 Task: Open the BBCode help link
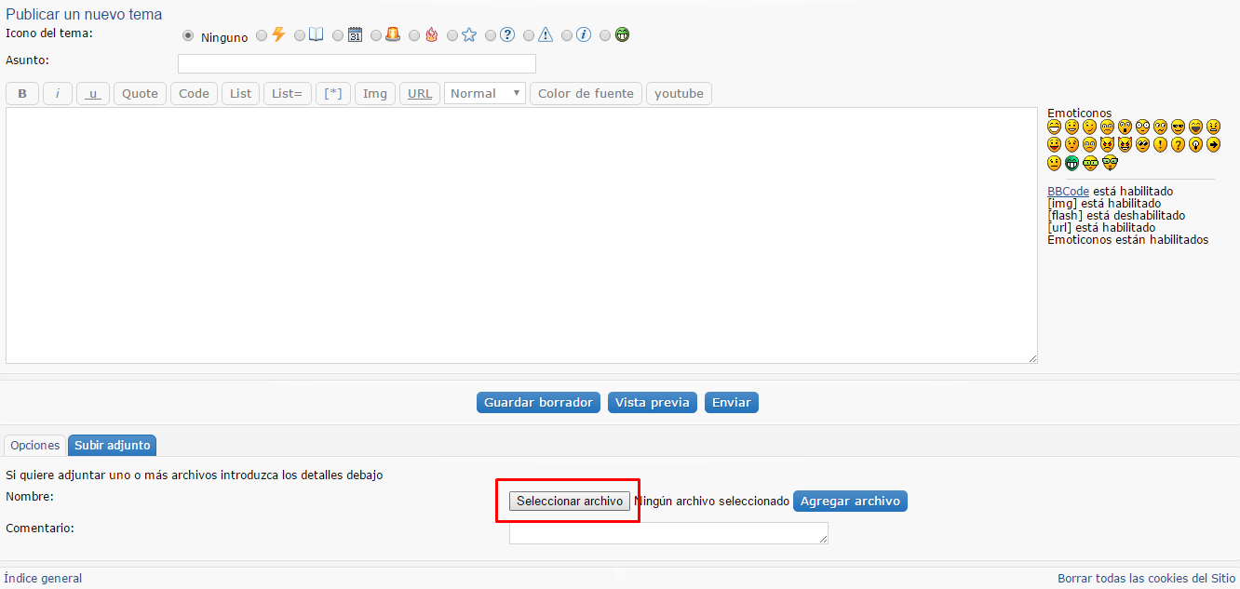(1068, 192)
